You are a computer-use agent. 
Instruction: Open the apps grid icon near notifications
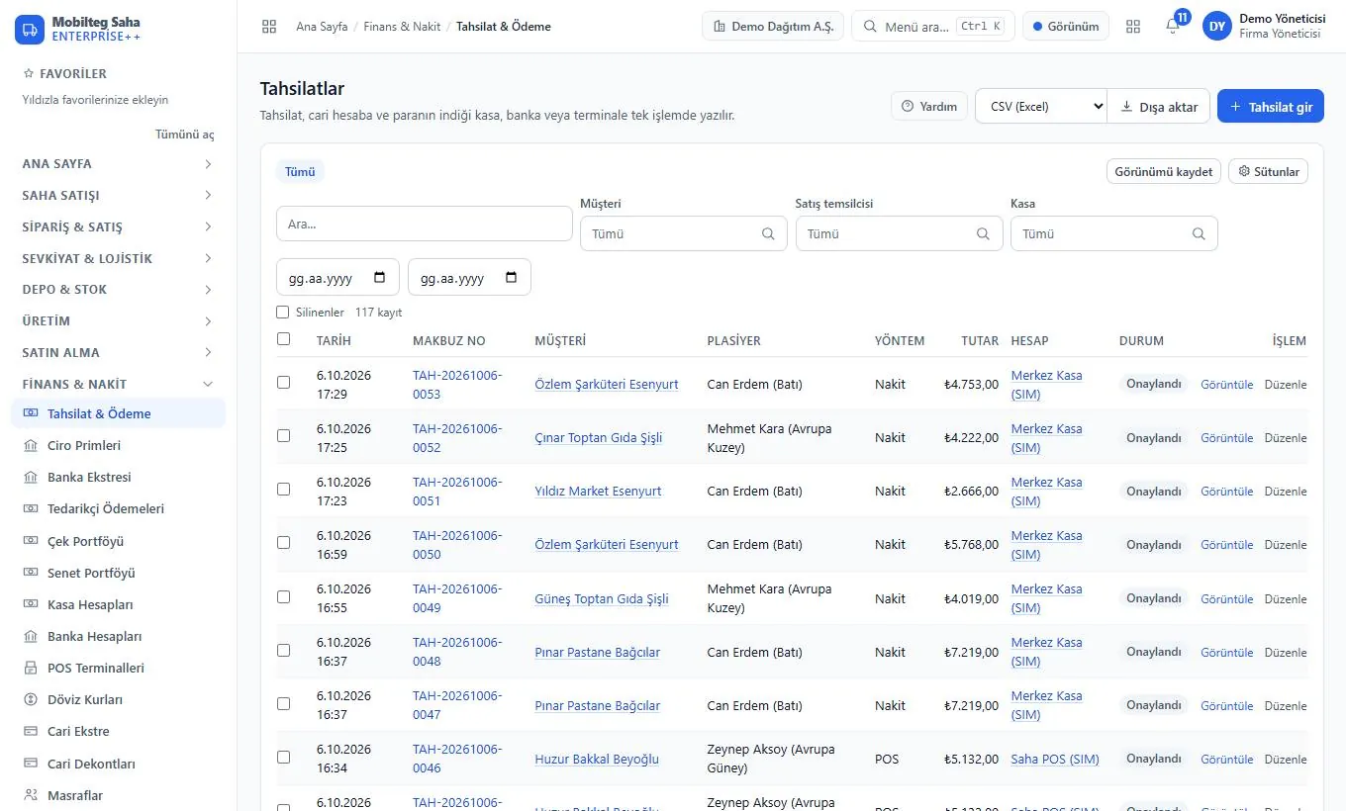click(x=1133, y=27)
